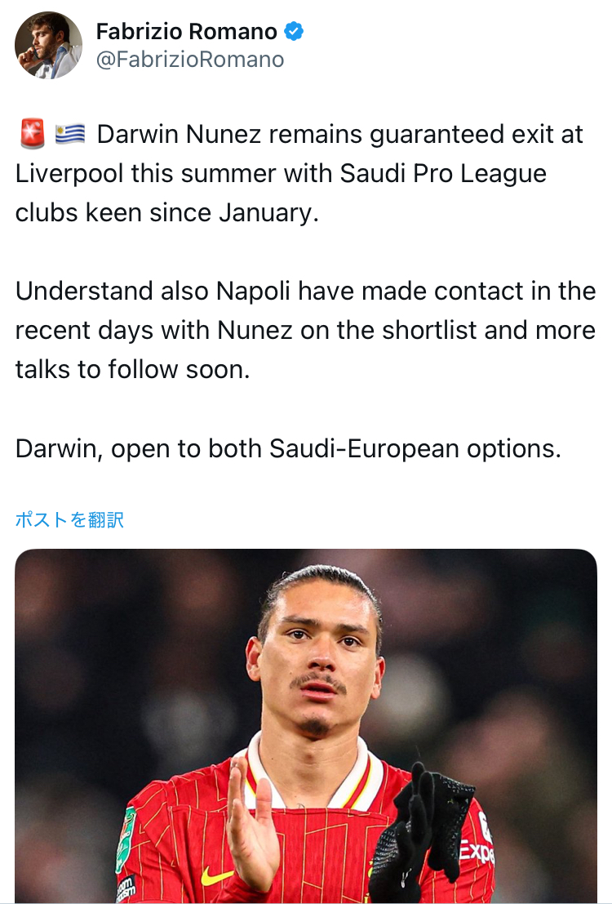Open Fabrizio Romano's profile picture
612x904 pixels.
click(x=48, y=45)
